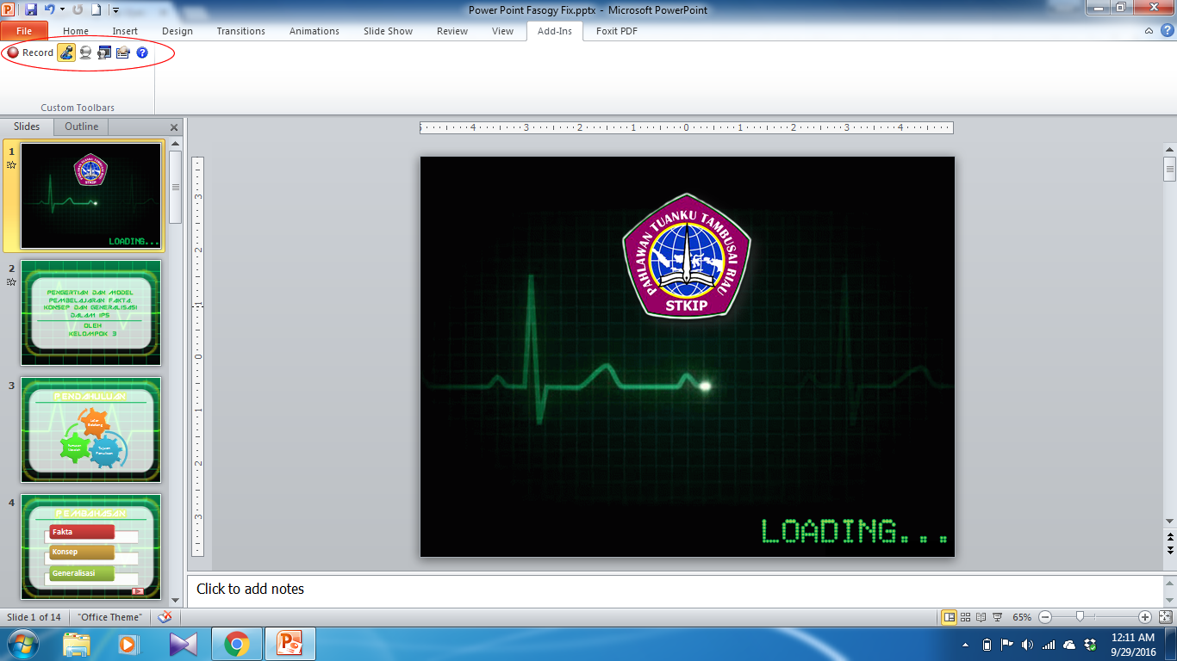Screen dimensions: 1177x661
Task: Open Chrome from the taskbar
Action: click(x=237, y=644)
